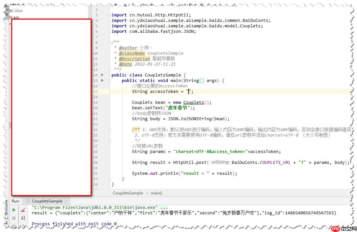Click 'public class CoupletsSample' declaration
357x232 pixels.
146,75
